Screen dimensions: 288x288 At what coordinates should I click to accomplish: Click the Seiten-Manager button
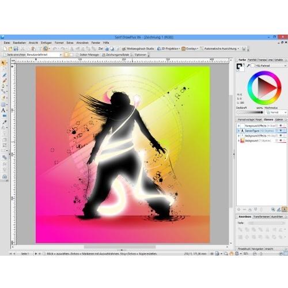[x=88, y=55]
